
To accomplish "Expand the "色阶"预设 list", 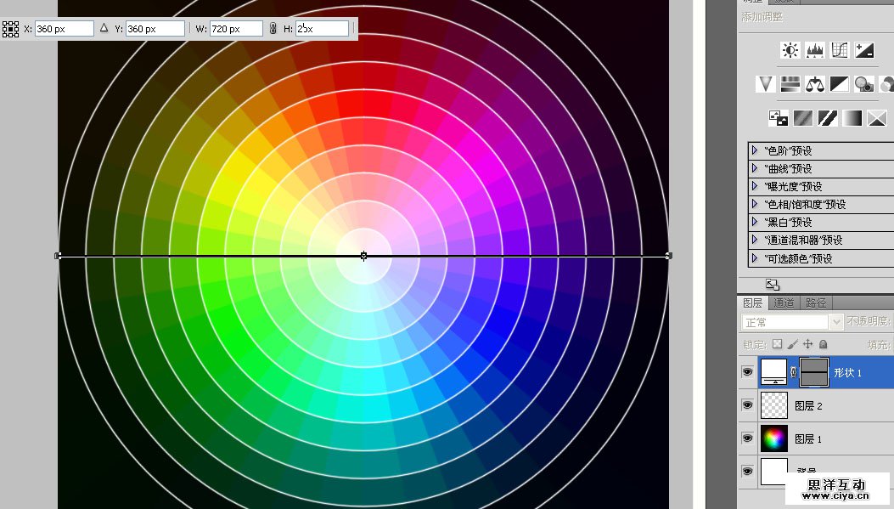I will [754, 150].
